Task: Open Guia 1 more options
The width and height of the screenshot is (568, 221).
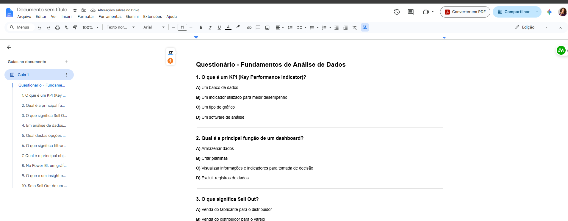Action: click(66, 75)
